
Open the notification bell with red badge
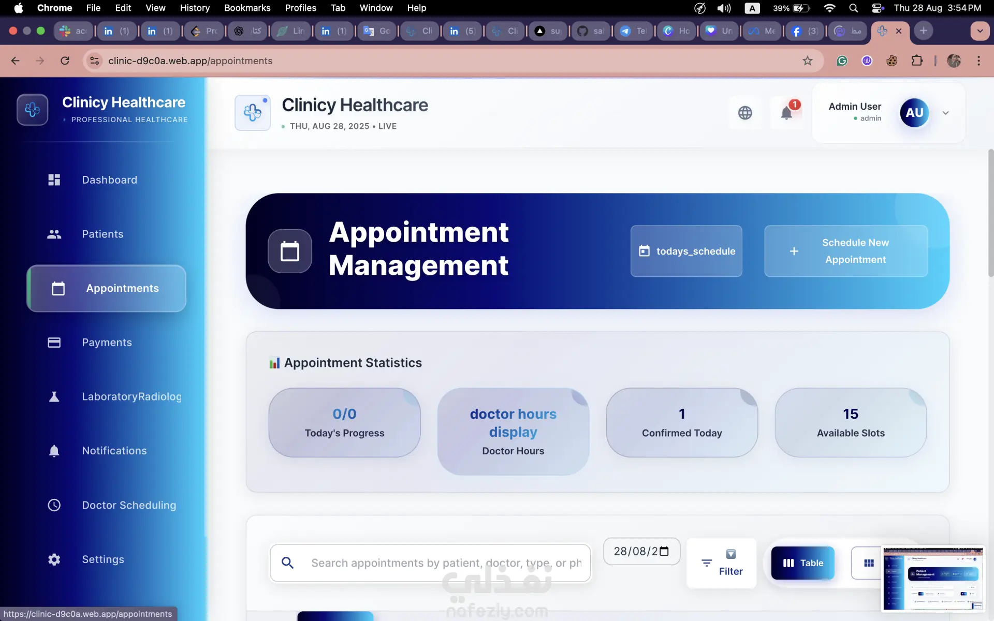(x=786, y=112)
